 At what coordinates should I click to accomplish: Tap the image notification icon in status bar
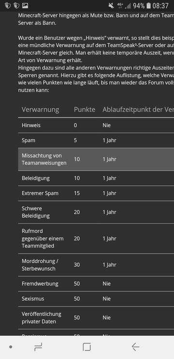click(x=25, y=6)
